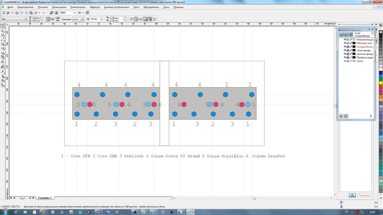Toggle the printer icon for Рабочий стол layer
The height and width of the screenshot is (215, 383).
(x=348, y=43)
